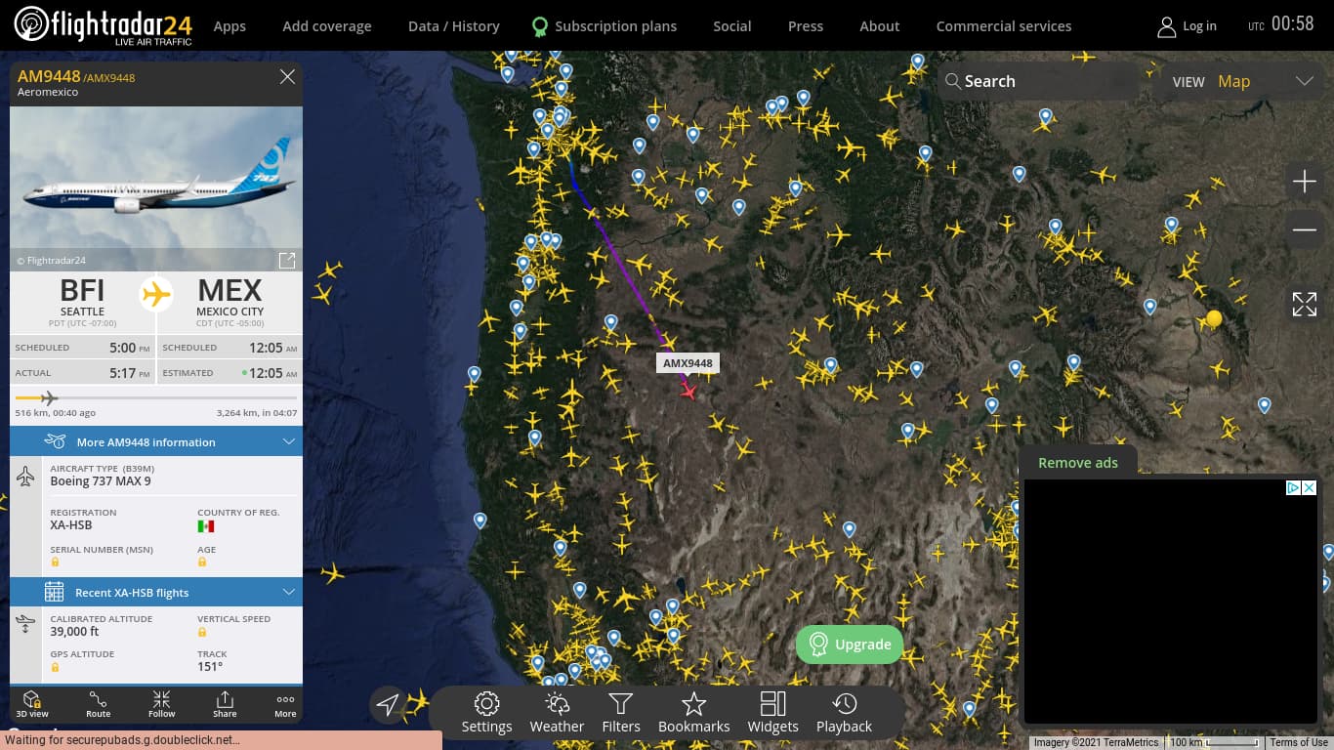Click MEX Mexico City arrival airport
The height and width of the screenshot is (750, 1334).
click(x=230, y=300)
